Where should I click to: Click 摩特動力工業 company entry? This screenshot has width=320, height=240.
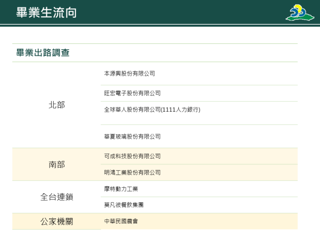[x=121, y=189]
